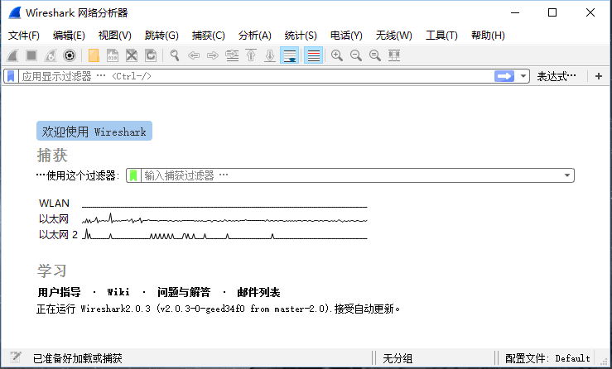Open the 文件(F) menu

click(24, 36)
